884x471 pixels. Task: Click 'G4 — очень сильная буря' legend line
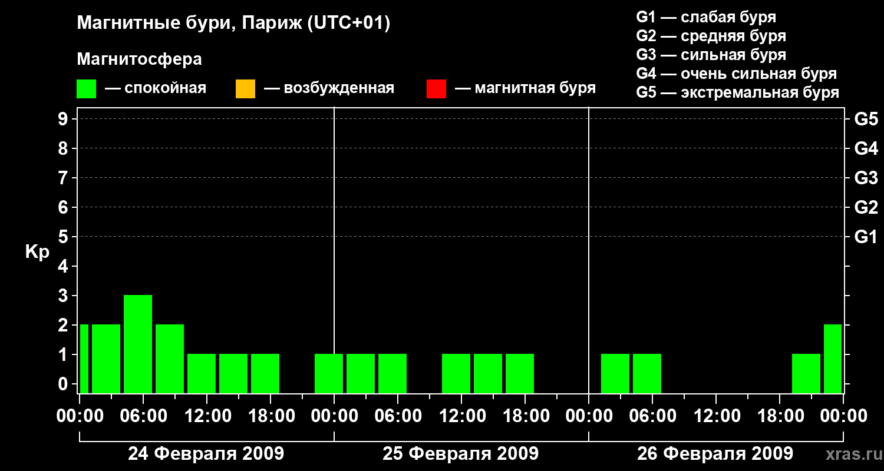click(x=737, y=74)
